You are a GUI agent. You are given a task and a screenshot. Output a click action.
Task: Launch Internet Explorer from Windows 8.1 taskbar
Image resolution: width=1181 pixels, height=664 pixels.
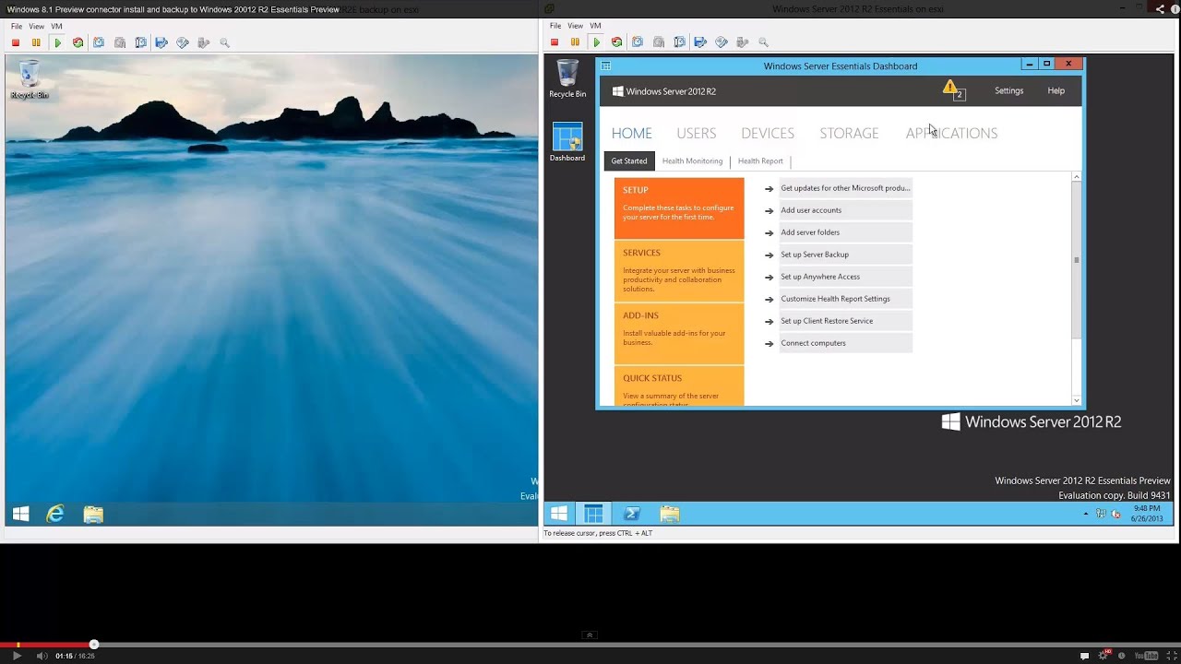55,515
